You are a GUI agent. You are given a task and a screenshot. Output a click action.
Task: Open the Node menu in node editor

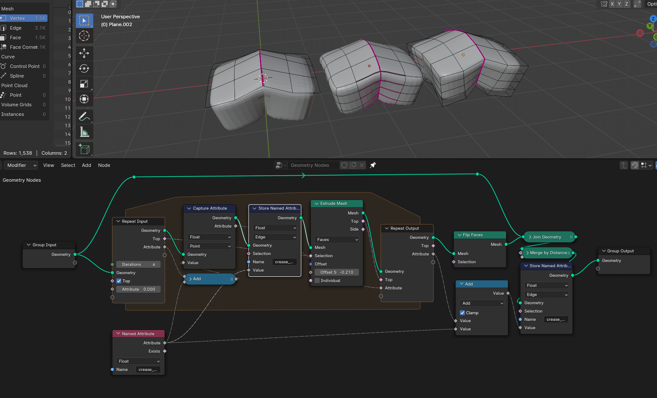[x=104, y=165]
